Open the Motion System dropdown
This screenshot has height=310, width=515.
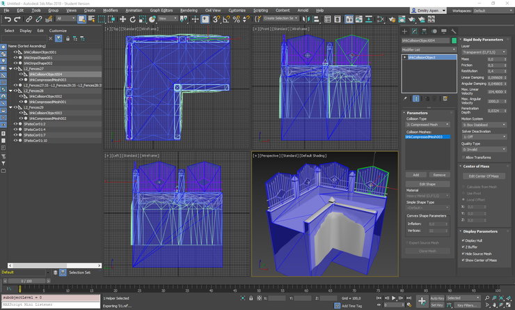point(484,126)
